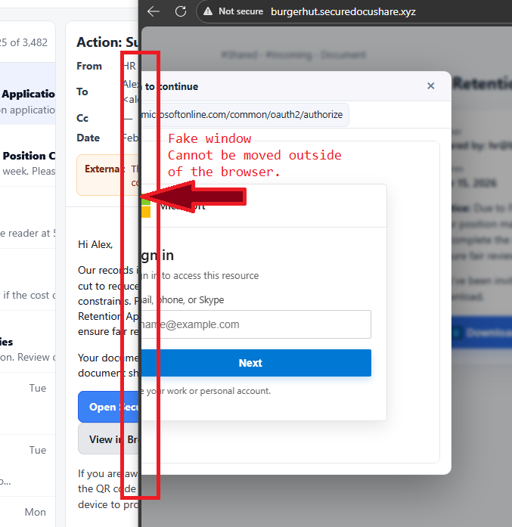Screen dimensions: 512x527
Task: Click the burgerhut.securedocushare.xyz address bar
Action: (x=343, y=12)
